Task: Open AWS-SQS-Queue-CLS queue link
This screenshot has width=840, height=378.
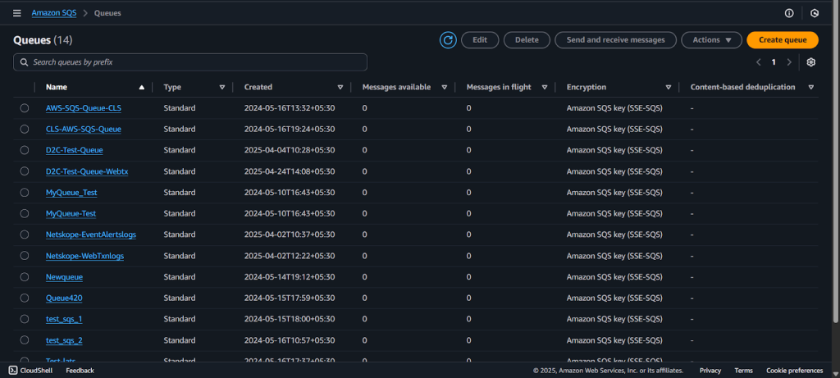Action: (x=84, y=108)
